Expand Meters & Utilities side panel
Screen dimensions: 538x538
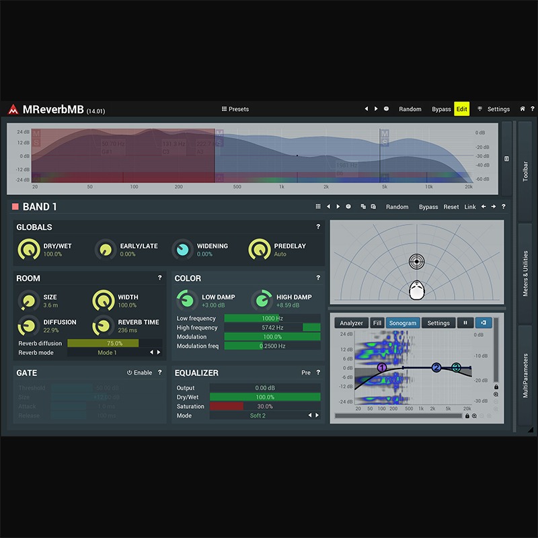click(525, 273)
